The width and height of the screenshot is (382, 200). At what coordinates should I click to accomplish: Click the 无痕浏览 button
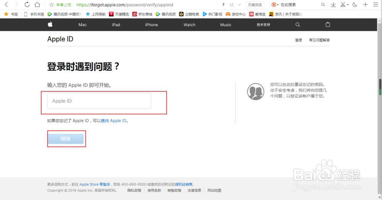254,5
